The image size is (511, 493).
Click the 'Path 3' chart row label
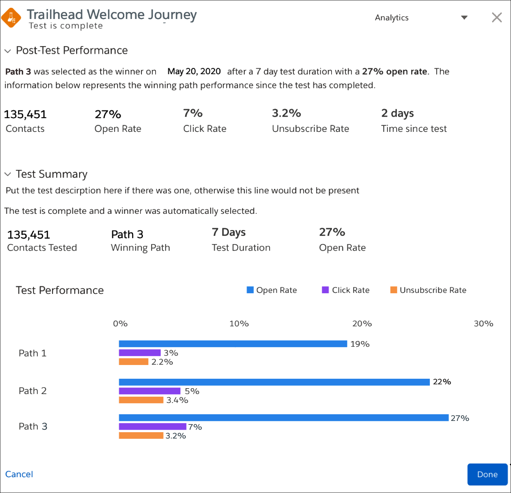click(x=33, y=426)
